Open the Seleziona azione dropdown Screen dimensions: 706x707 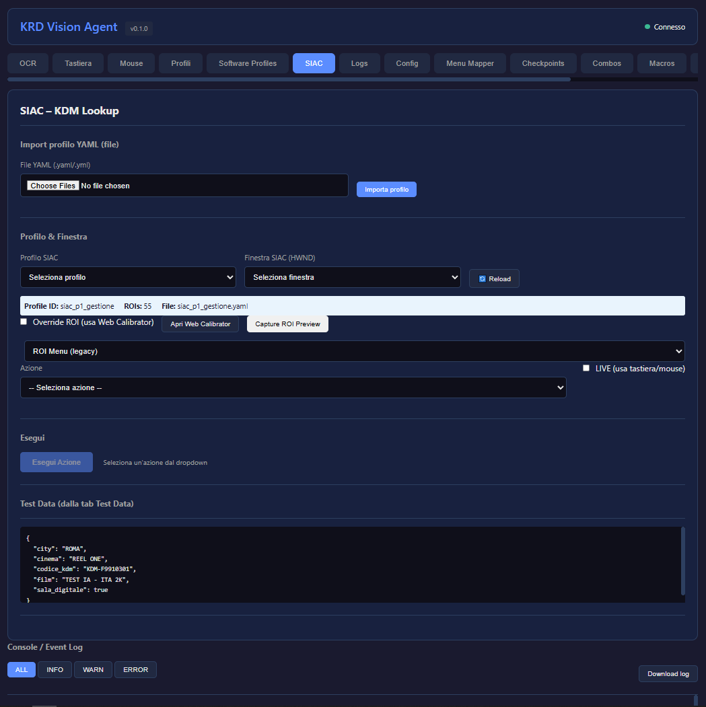[x=293, y=387]
